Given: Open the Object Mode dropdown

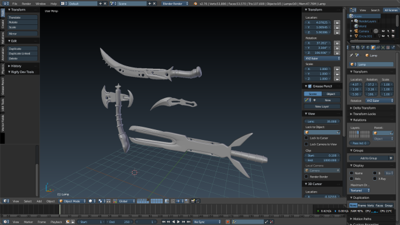Looking at the screenshot, I should coord(72,201).
